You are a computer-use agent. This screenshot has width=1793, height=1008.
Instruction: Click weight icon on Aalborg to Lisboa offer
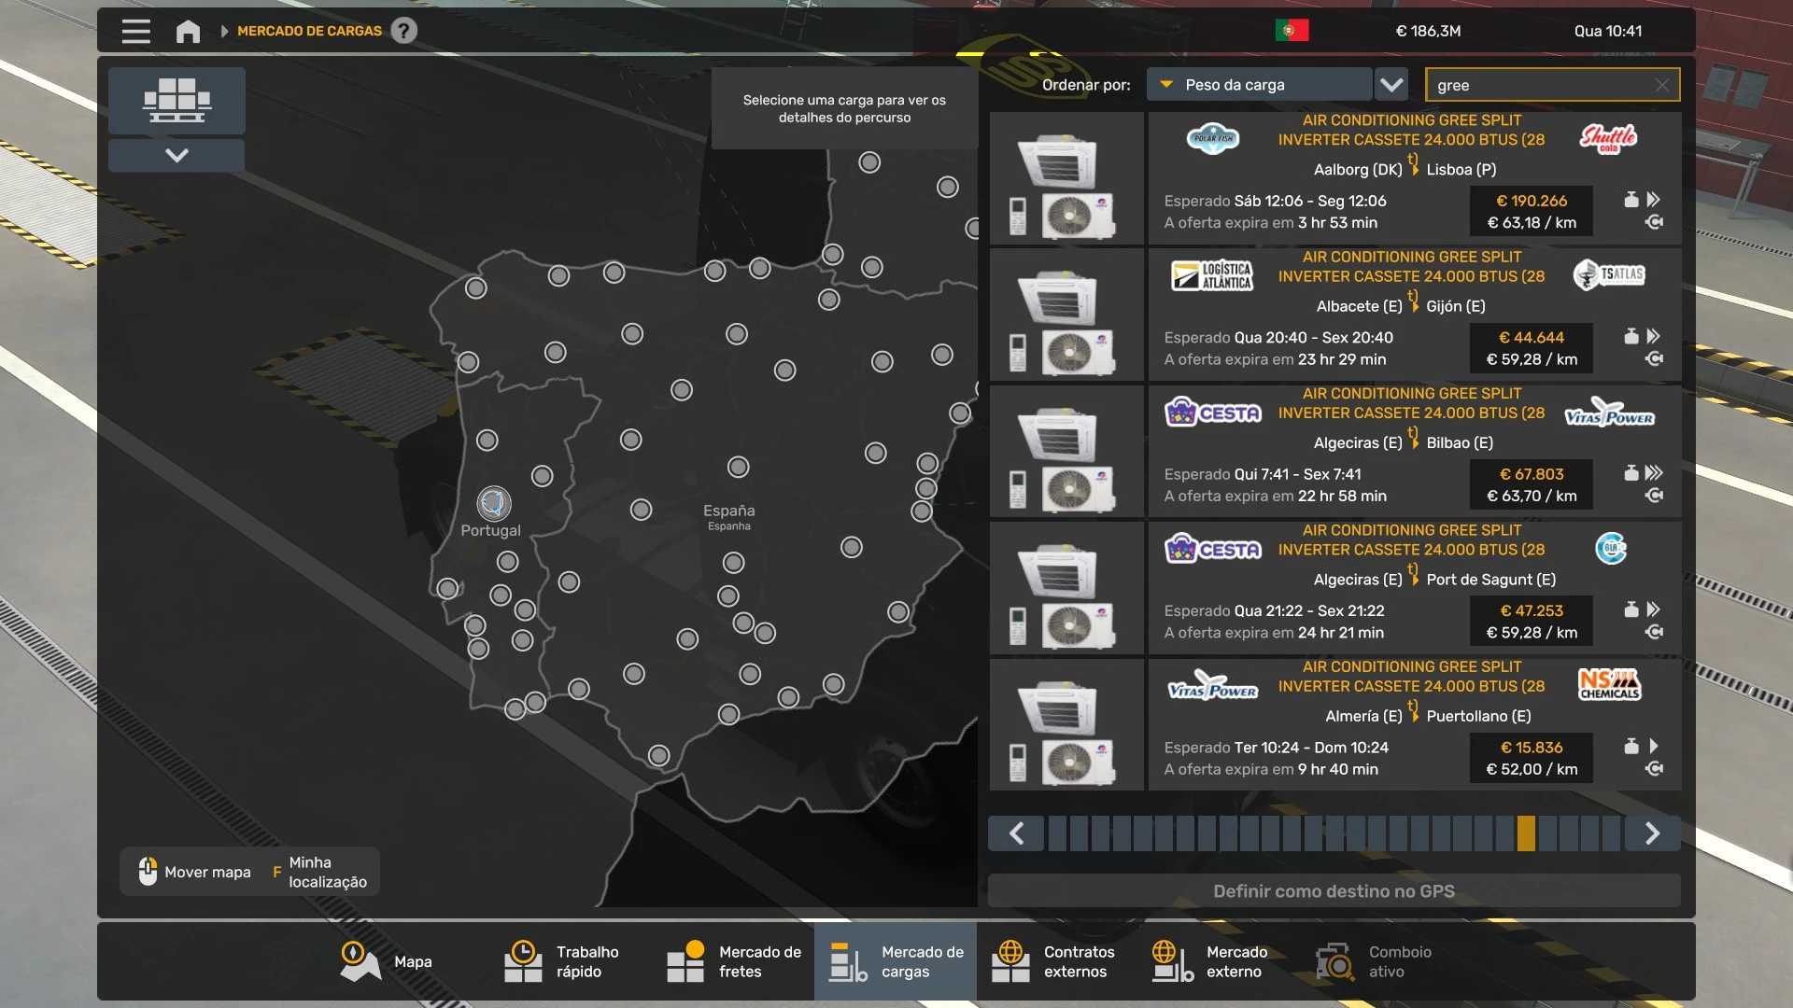(x=1631, y=200)
